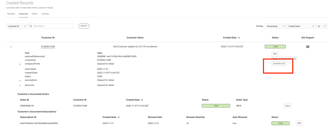Click the Search by id input field
The width and height of the screenshot is (334, 126).
point(52,26)
